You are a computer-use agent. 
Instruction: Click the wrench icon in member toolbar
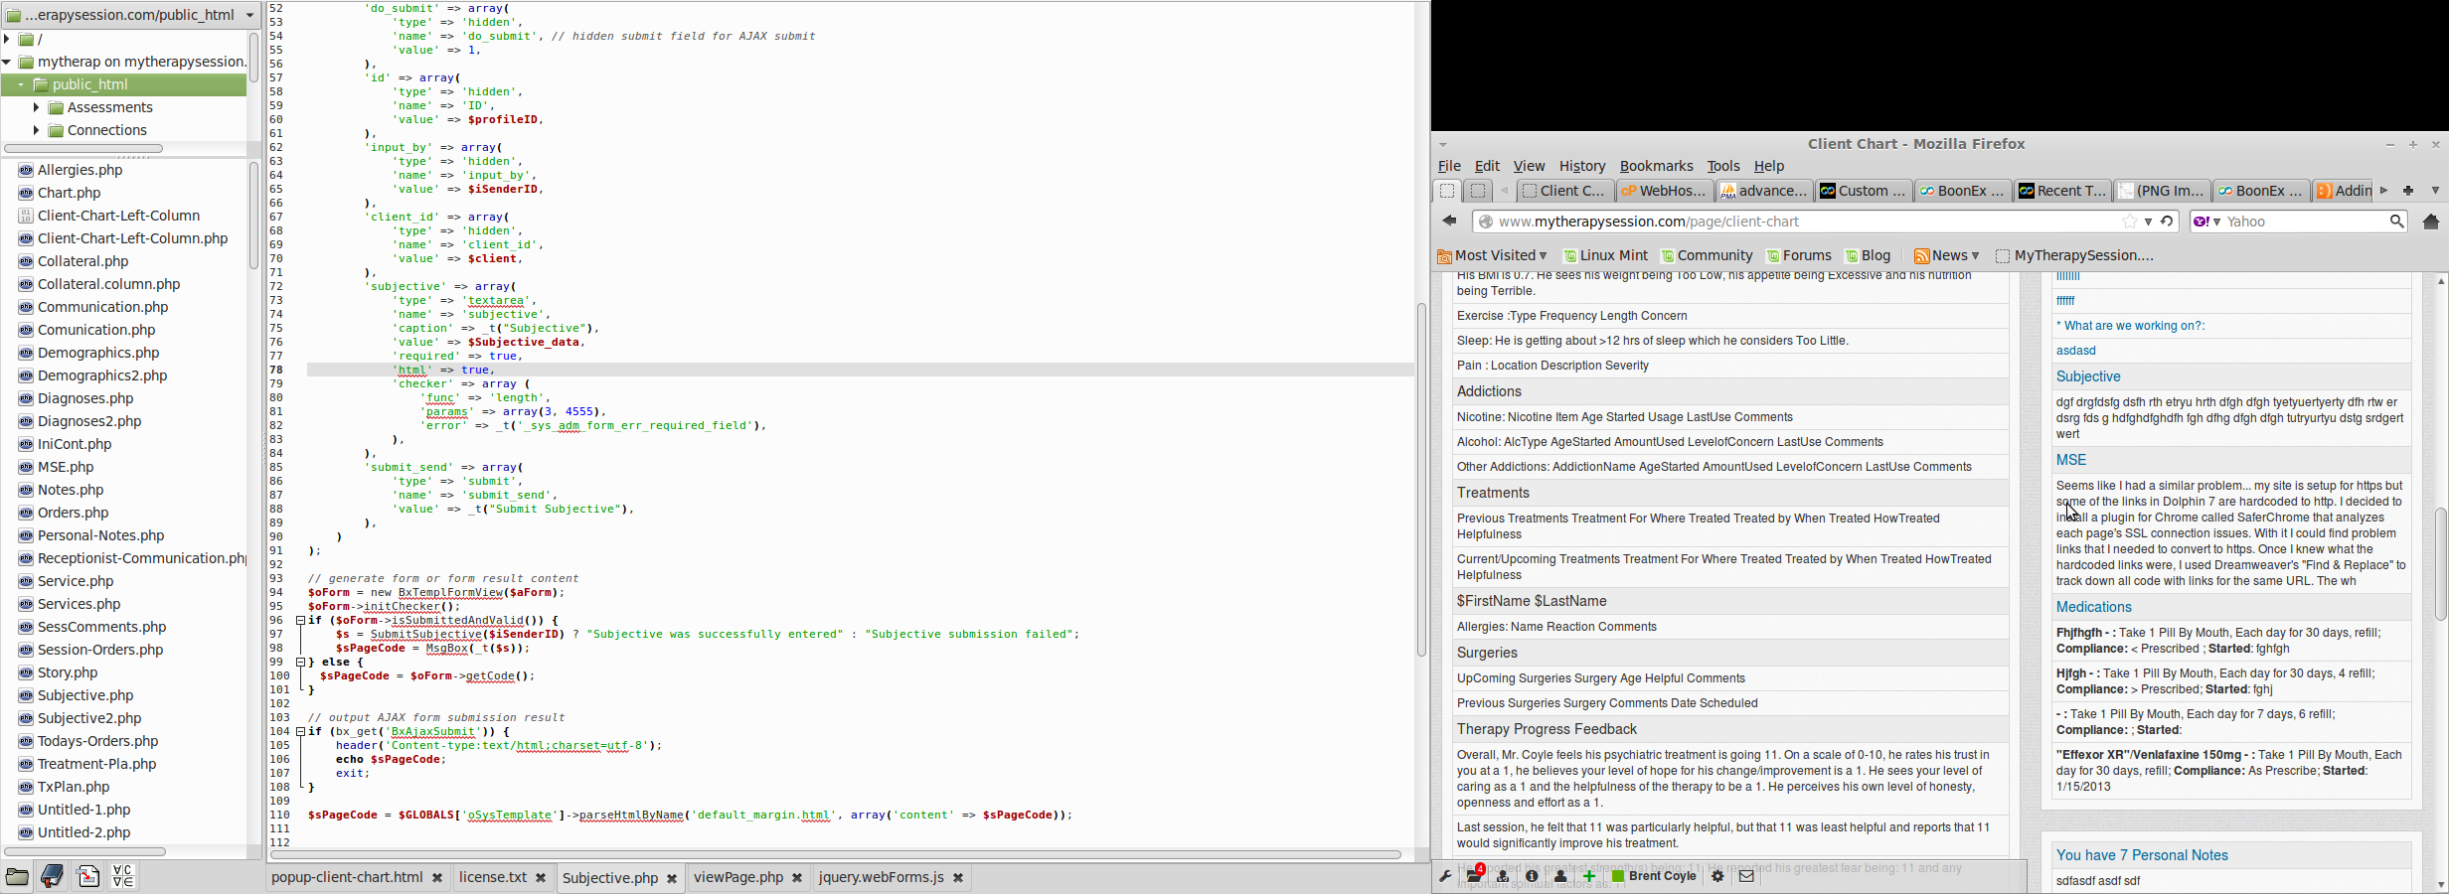click(x=1445, y=876)
